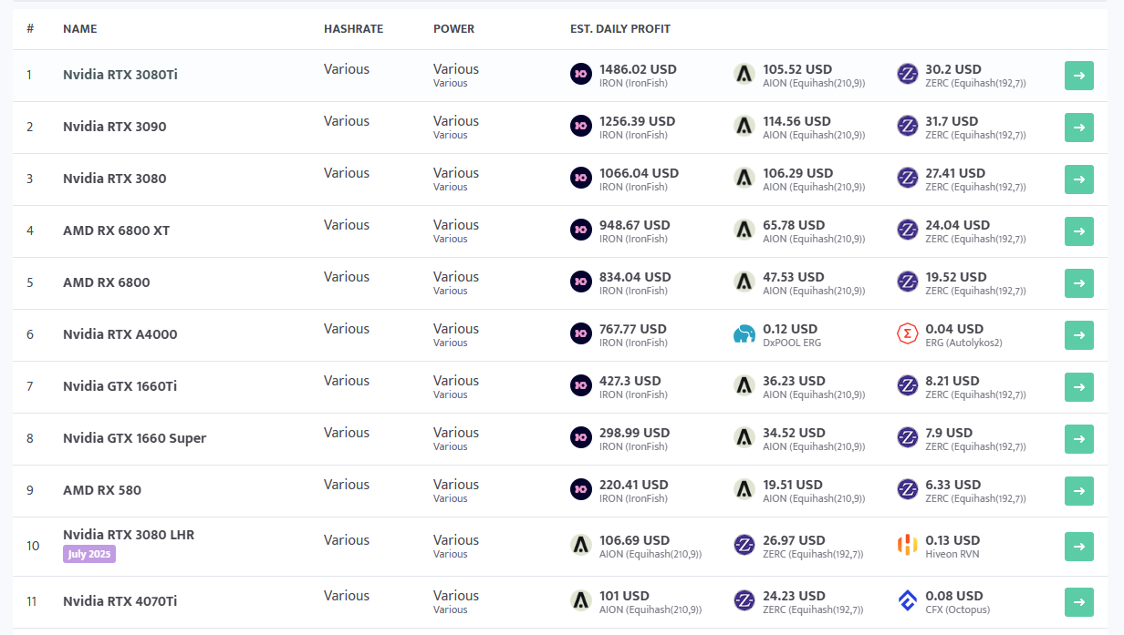Viewport: 1124px width, 635px height.
Task: Click the July 2025 badge
Action: [x=89, y=554]
